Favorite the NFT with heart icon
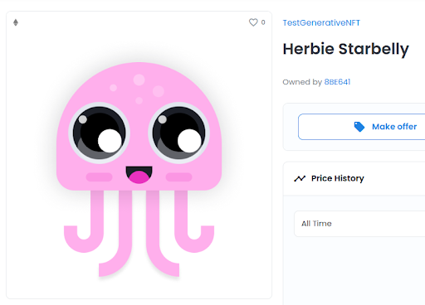This screenshot has height=305, width=425. 253,22
